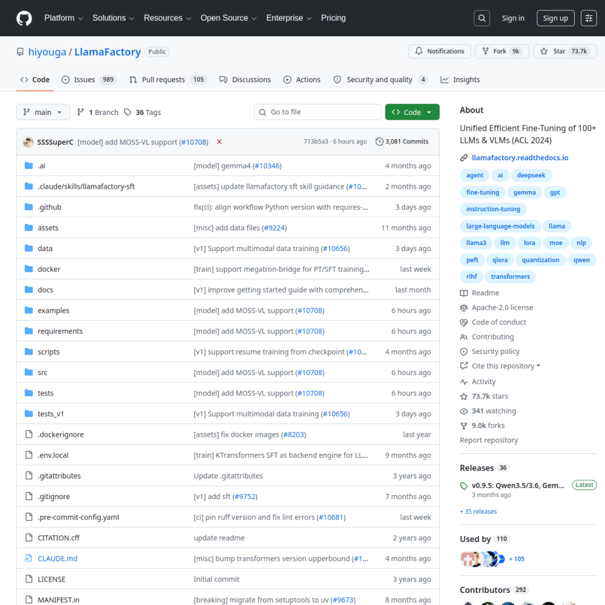Click the Sign up button
This screenshot has height=605, width=605.
(555, 18)
